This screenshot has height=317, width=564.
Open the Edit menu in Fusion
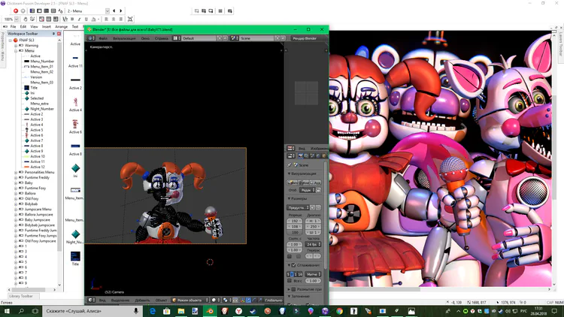tap(23, 26)
